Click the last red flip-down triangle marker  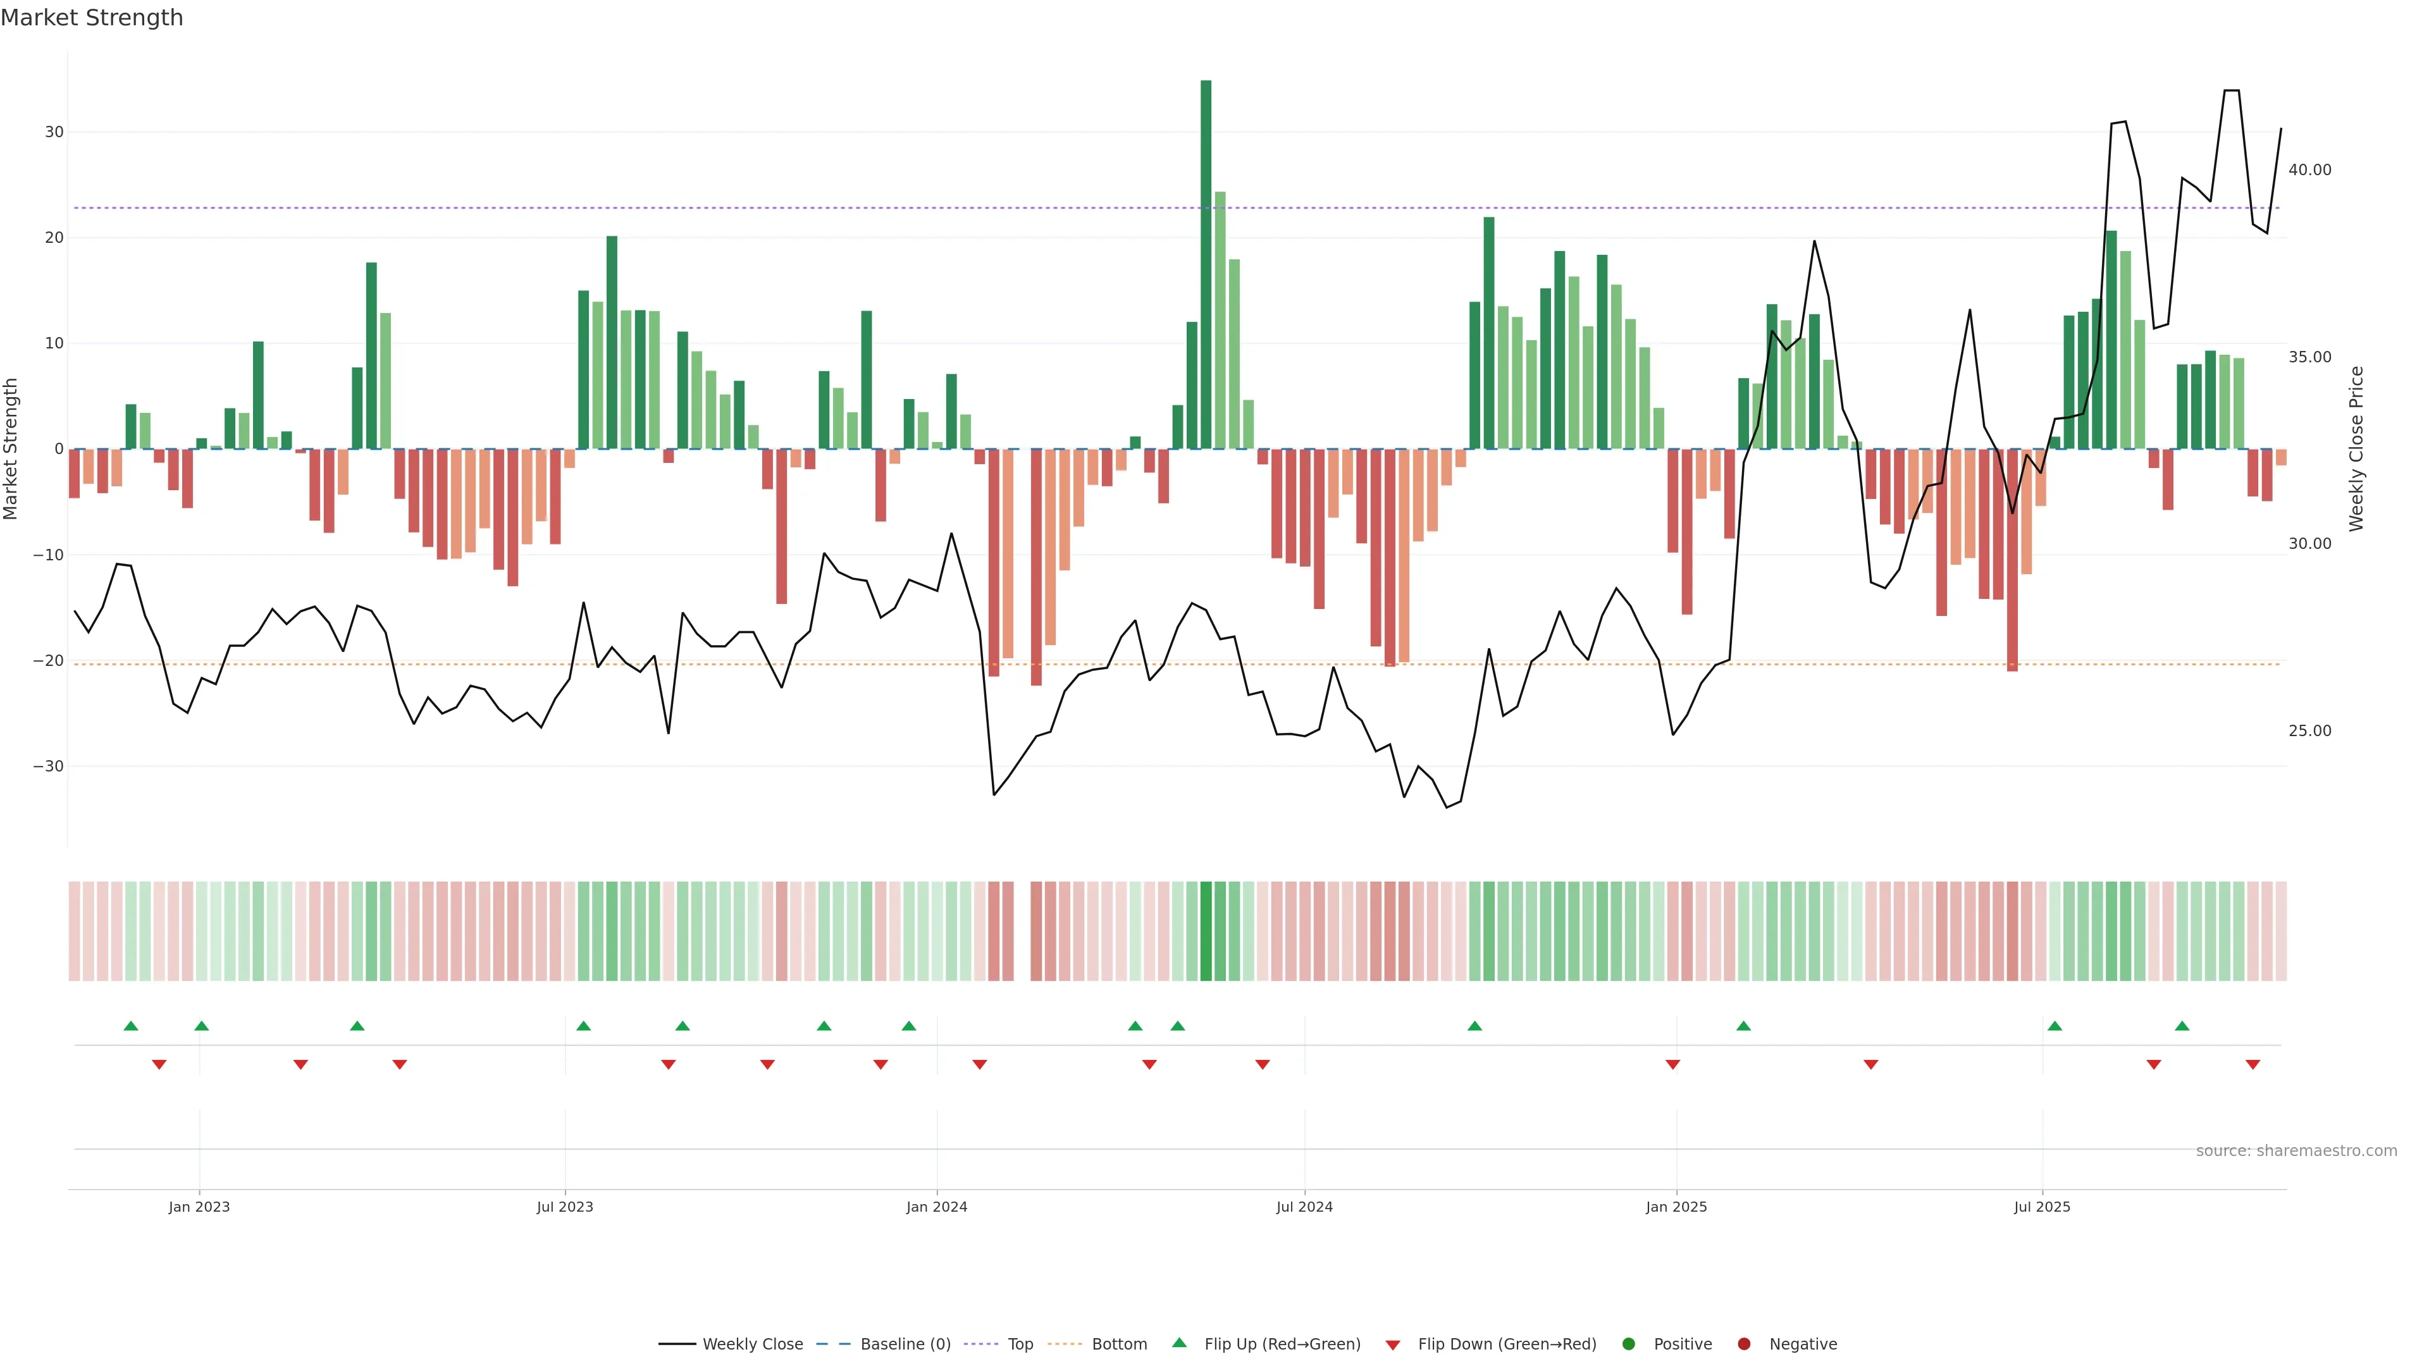point(2253,1064)
